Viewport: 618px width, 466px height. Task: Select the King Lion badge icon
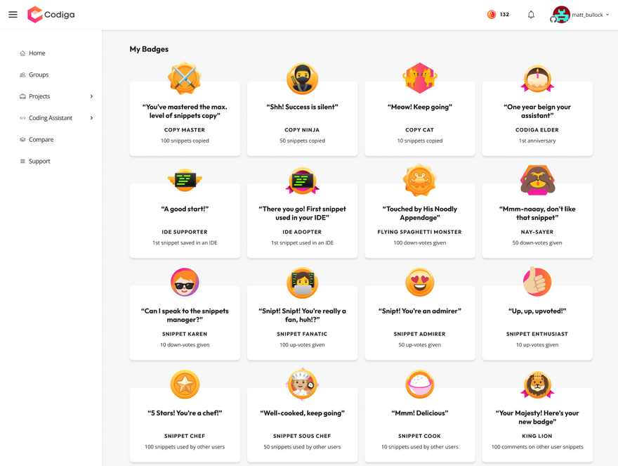[537, 384]
